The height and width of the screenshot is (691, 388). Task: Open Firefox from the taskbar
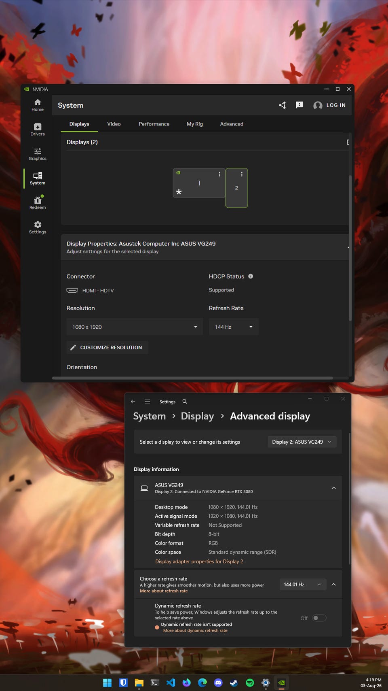(x=186, y=683)
